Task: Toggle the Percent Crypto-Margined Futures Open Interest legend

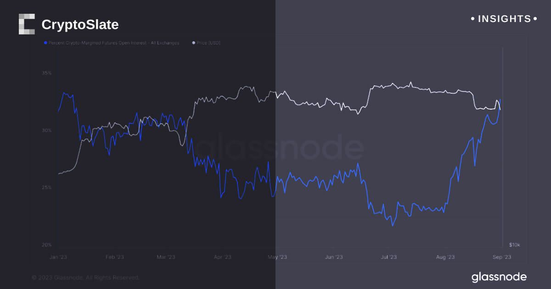Action: (113, 43)
